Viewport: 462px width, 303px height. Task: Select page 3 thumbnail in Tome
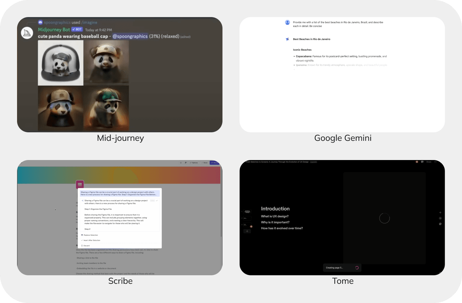tap(247, 225)
